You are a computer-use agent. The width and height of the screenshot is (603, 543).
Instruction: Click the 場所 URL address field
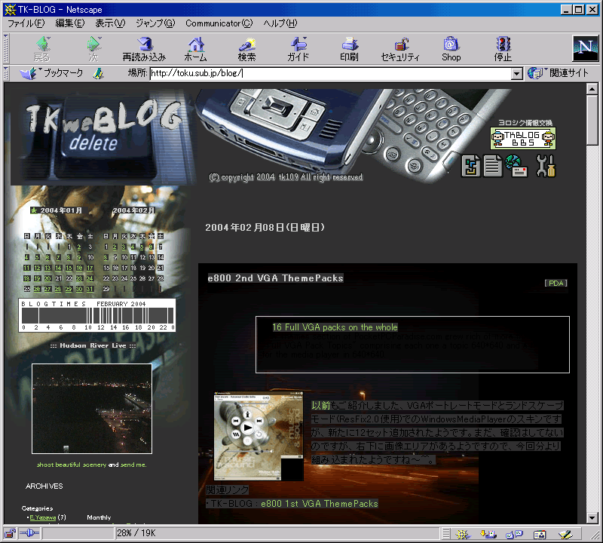coord(331,73)
